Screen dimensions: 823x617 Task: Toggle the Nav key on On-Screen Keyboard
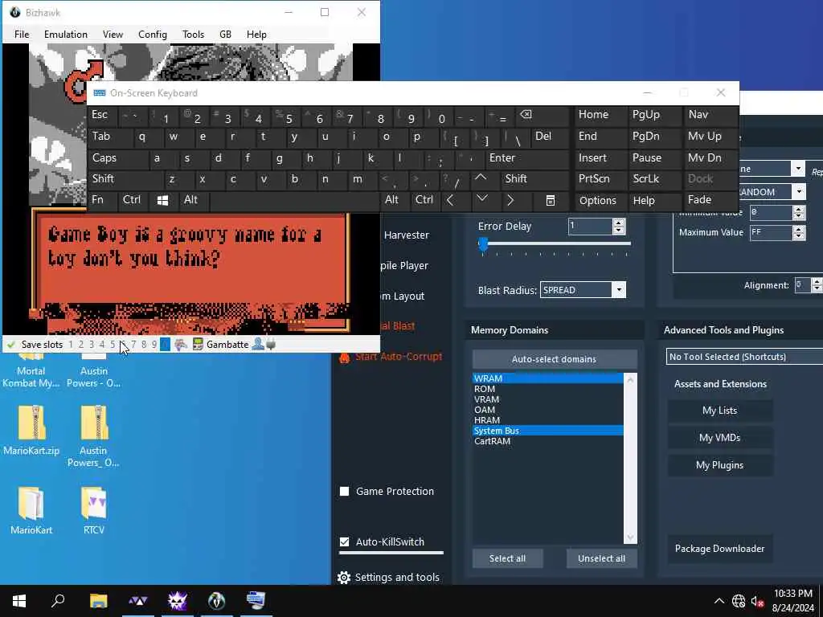[x=711, y=115]
